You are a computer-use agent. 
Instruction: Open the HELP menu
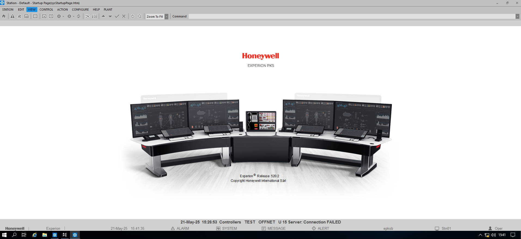pos(96,10)
